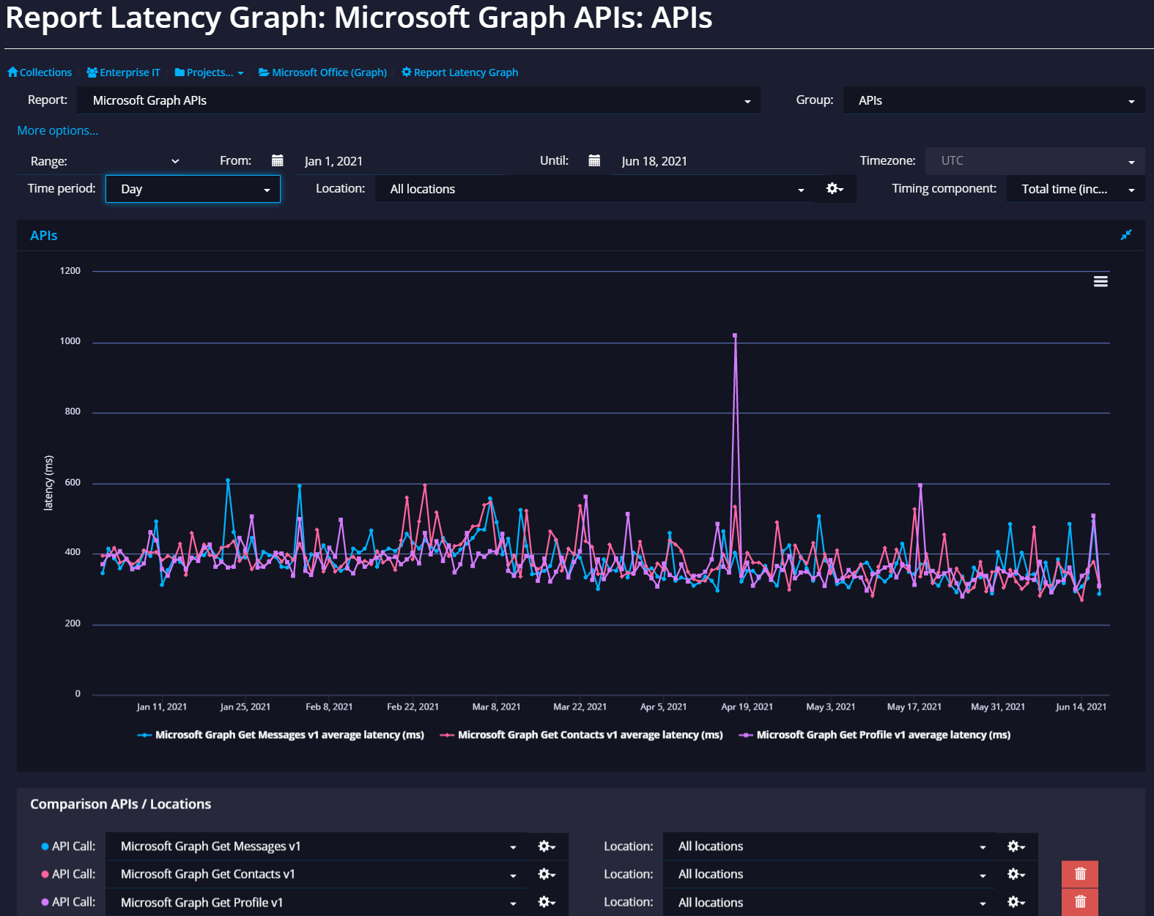Toggle Get Contacts v1 series in legend
The image size is (1154, 916).
589,735
